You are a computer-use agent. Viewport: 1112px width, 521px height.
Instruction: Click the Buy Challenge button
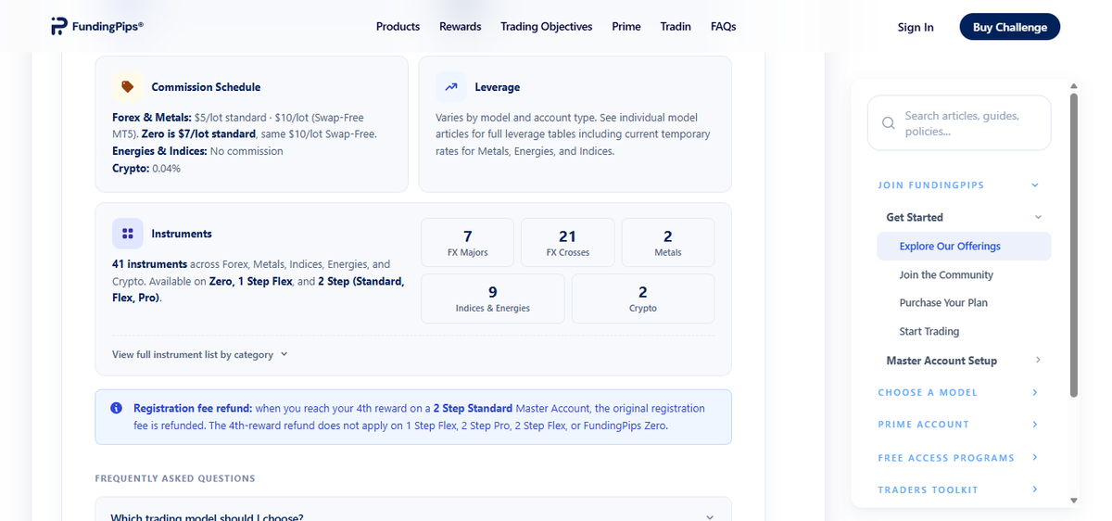click(1010, 27)
